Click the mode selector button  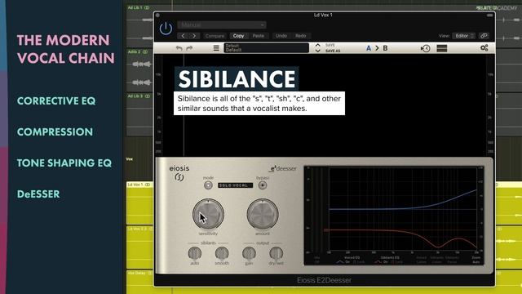(x=208, y=185)
